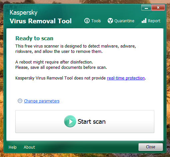170x157 pixels.
Task: Click the 'Kaspersky' brand title text
Action: coord(24,13)
